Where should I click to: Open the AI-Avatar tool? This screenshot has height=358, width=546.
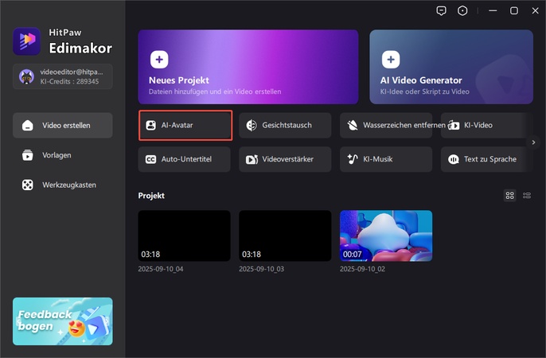(x=185, y=125)
